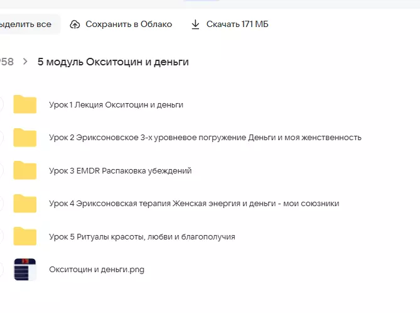Click the 5 модуль Окситоцин и деньги title

coord(113,62)
